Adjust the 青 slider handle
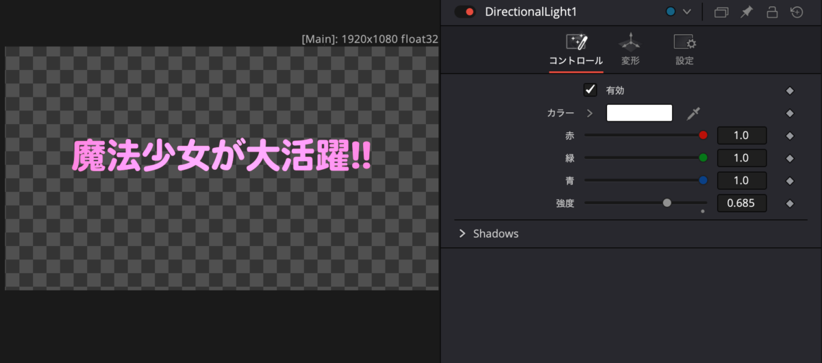 pos(703,181)
